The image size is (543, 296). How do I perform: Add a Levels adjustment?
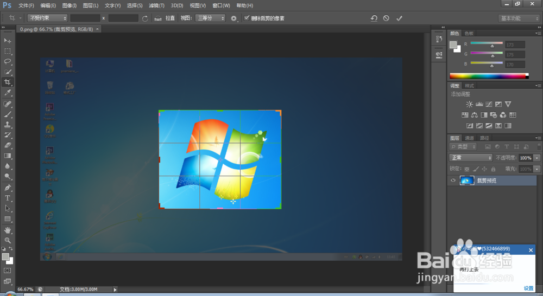pyautogui.click(x=479, y=104)
